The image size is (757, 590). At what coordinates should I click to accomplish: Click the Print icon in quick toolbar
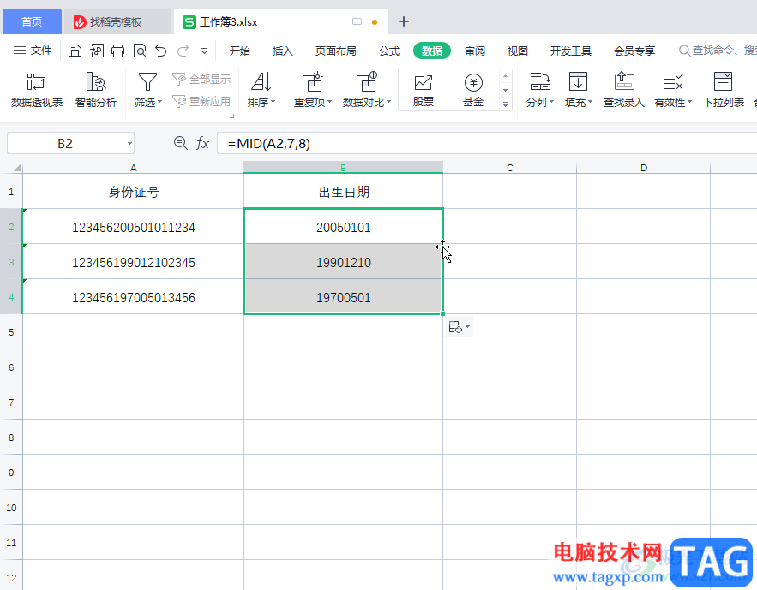pyautogui.click(x=117, y=51)
